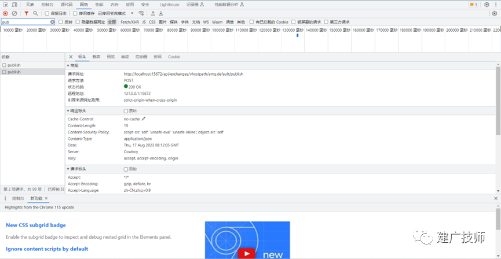This screenshot has width=501, height=259.
Task: Check the 隐藏数据网址 checkbox
Action: (x=78, y=22)
